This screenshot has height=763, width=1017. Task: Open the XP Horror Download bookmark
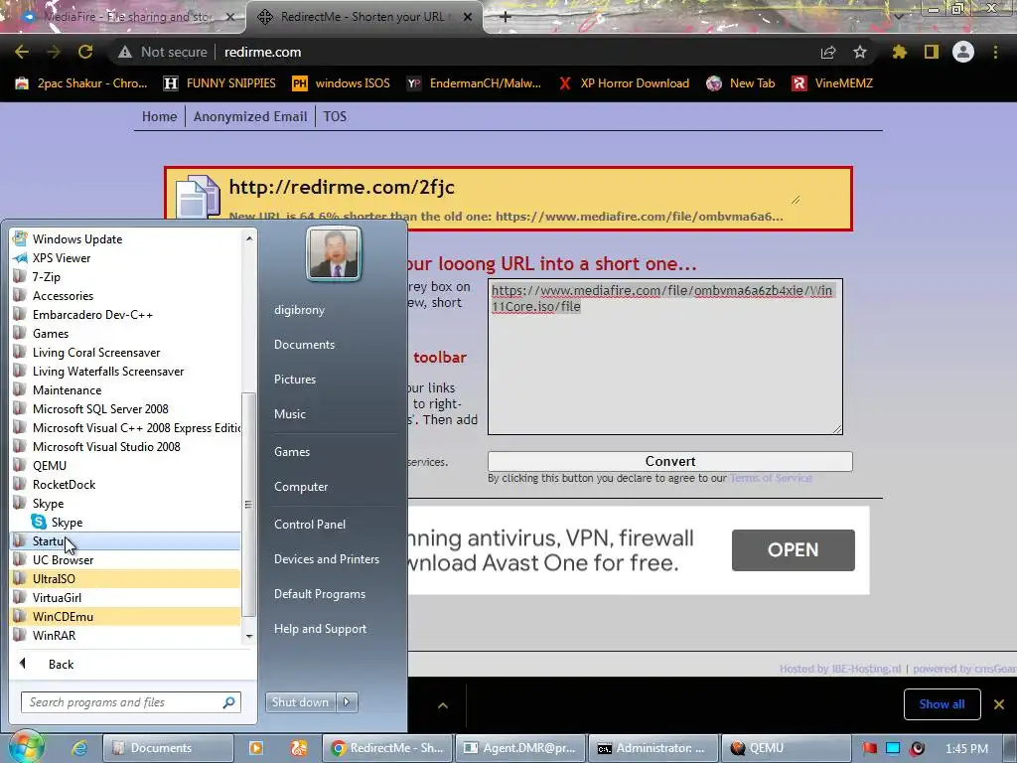624,83
